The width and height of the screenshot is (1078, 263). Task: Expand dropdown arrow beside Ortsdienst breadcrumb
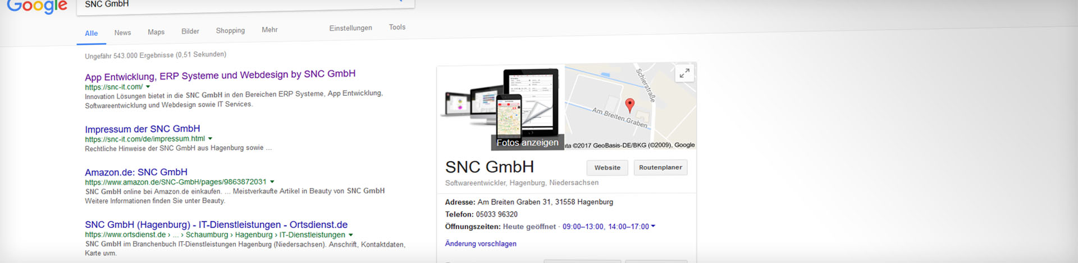[351, 235]
